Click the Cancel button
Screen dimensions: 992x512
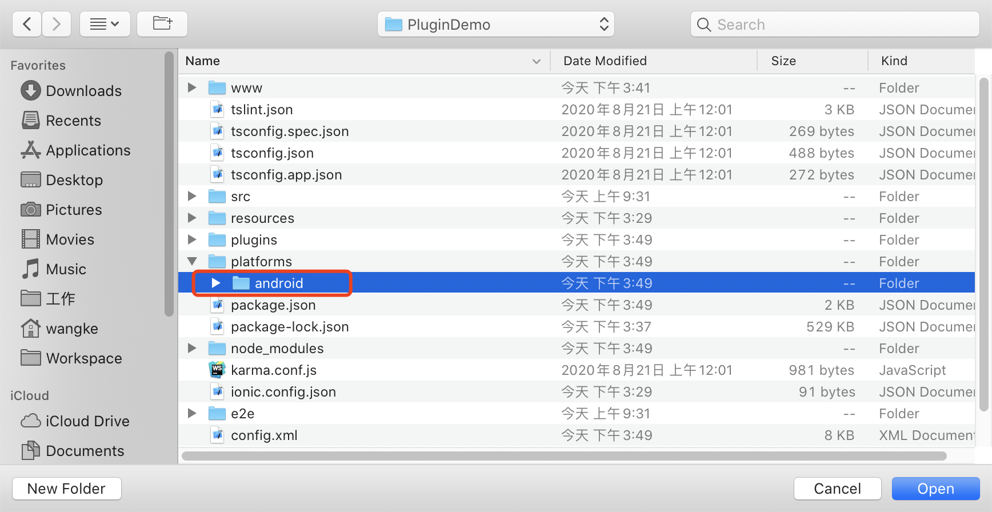point(837,489)
